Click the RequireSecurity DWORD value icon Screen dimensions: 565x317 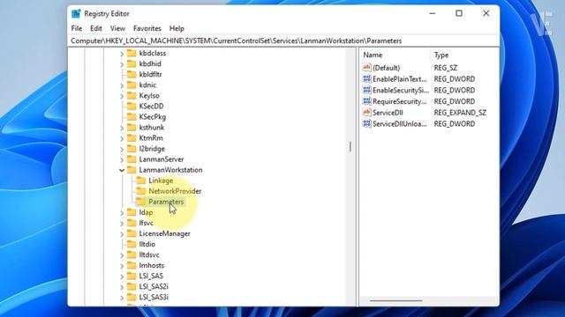(x=366, y=101)
